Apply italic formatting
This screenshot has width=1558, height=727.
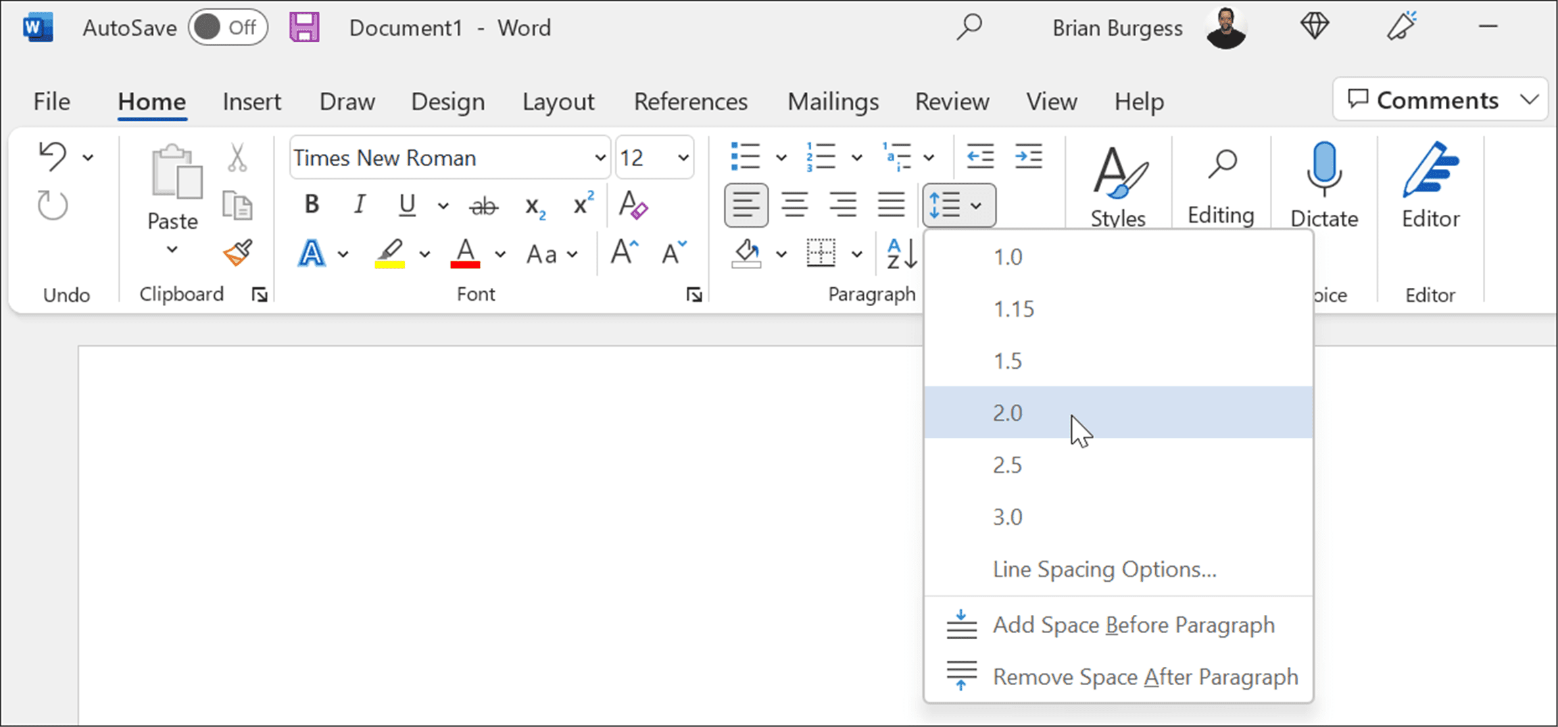click(x=360, y=204)
